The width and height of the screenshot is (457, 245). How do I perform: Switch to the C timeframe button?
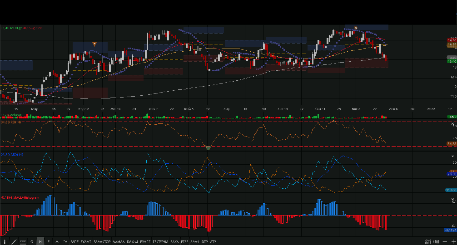pyautogui.click(x=32, y=242)
